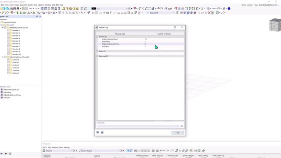The image size is (281, 158).
Task: Select Member 7 in the navigator tree
Action: (16, 47)
